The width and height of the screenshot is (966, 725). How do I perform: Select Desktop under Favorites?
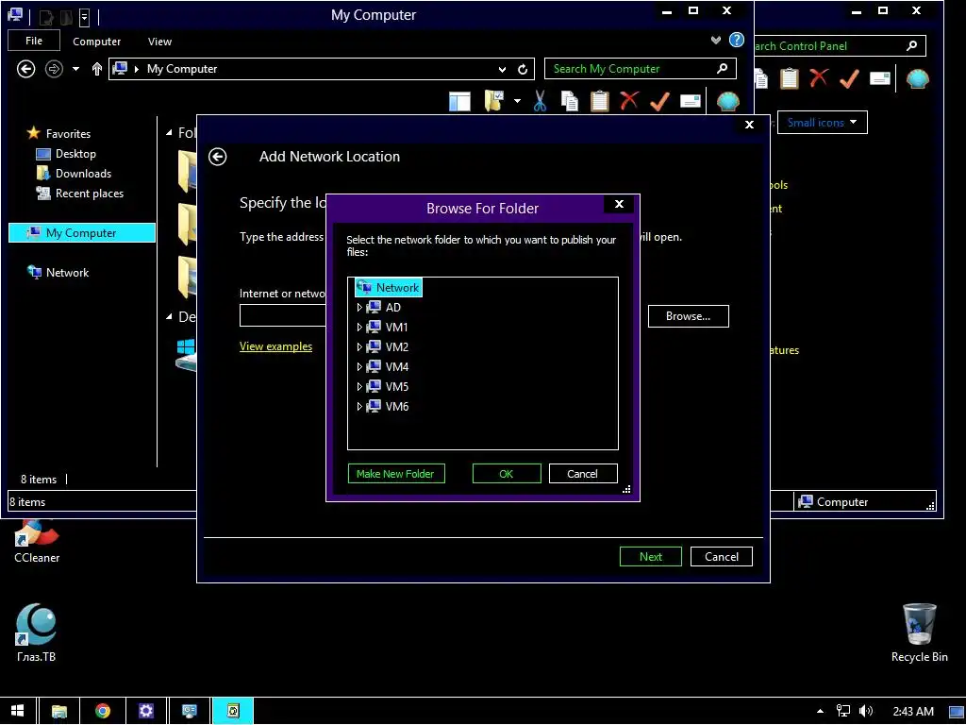pyautogui.click(x=75, y=154)
